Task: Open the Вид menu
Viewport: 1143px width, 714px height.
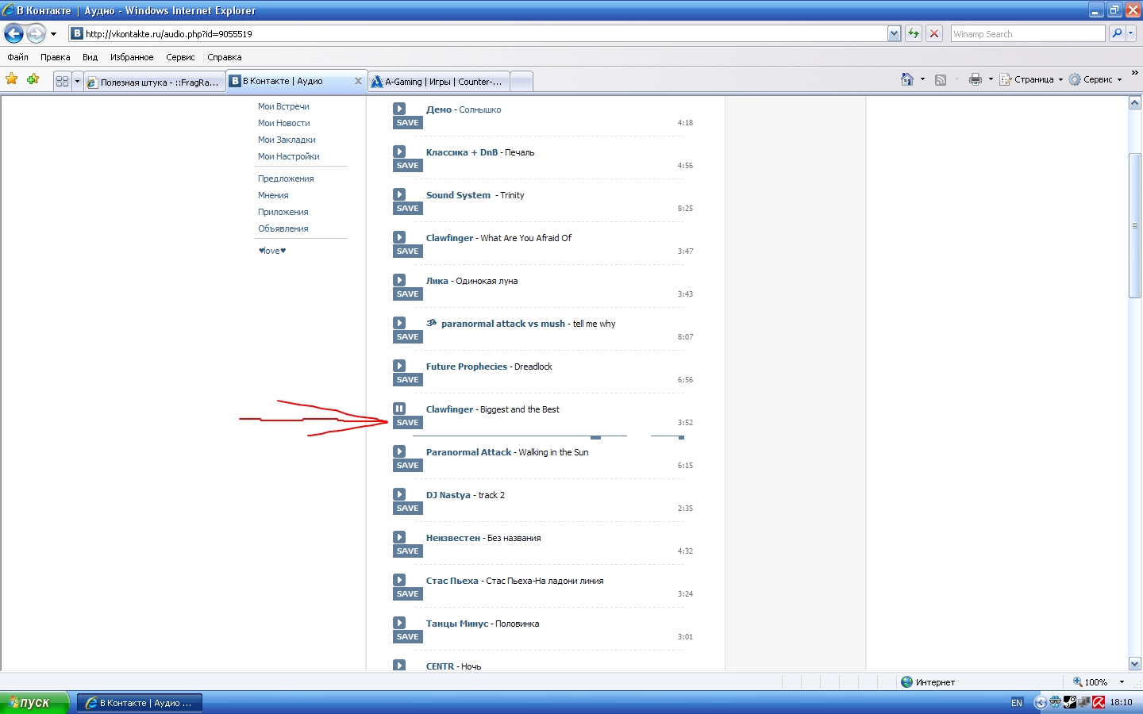Action: tap(90, 57)
